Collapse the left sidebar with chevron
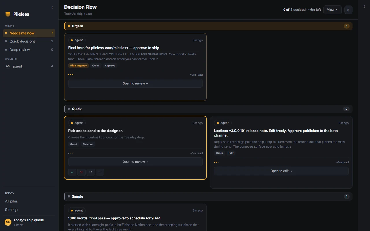The height and width of the screenshot is (231, 370). click(x=52, y=8)
